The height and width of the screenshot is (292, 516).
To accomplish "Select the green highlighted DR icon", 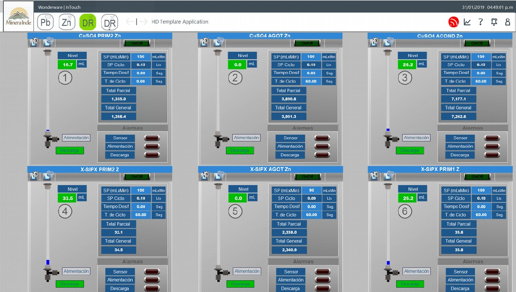I will [x=88, y=22].
